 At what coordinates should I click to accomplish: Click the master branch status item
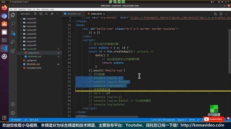[x=17, y=120]
